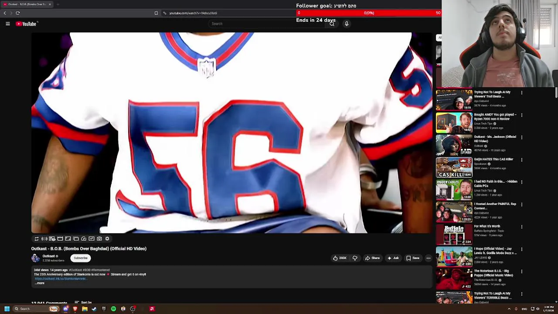The width and height of the screenshot is (558, 314).
Task: Click the Ask AI button
Action: [393, 258]
